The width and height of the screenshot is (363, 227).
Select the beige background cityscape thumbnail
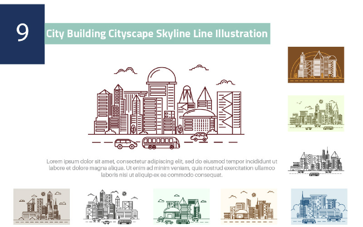click(x=41, y=207)
